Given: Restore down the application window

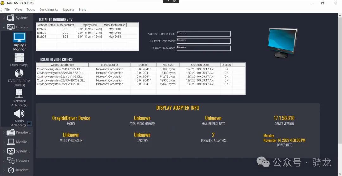Looking at the screenshot, I should [x=323, y=3].
